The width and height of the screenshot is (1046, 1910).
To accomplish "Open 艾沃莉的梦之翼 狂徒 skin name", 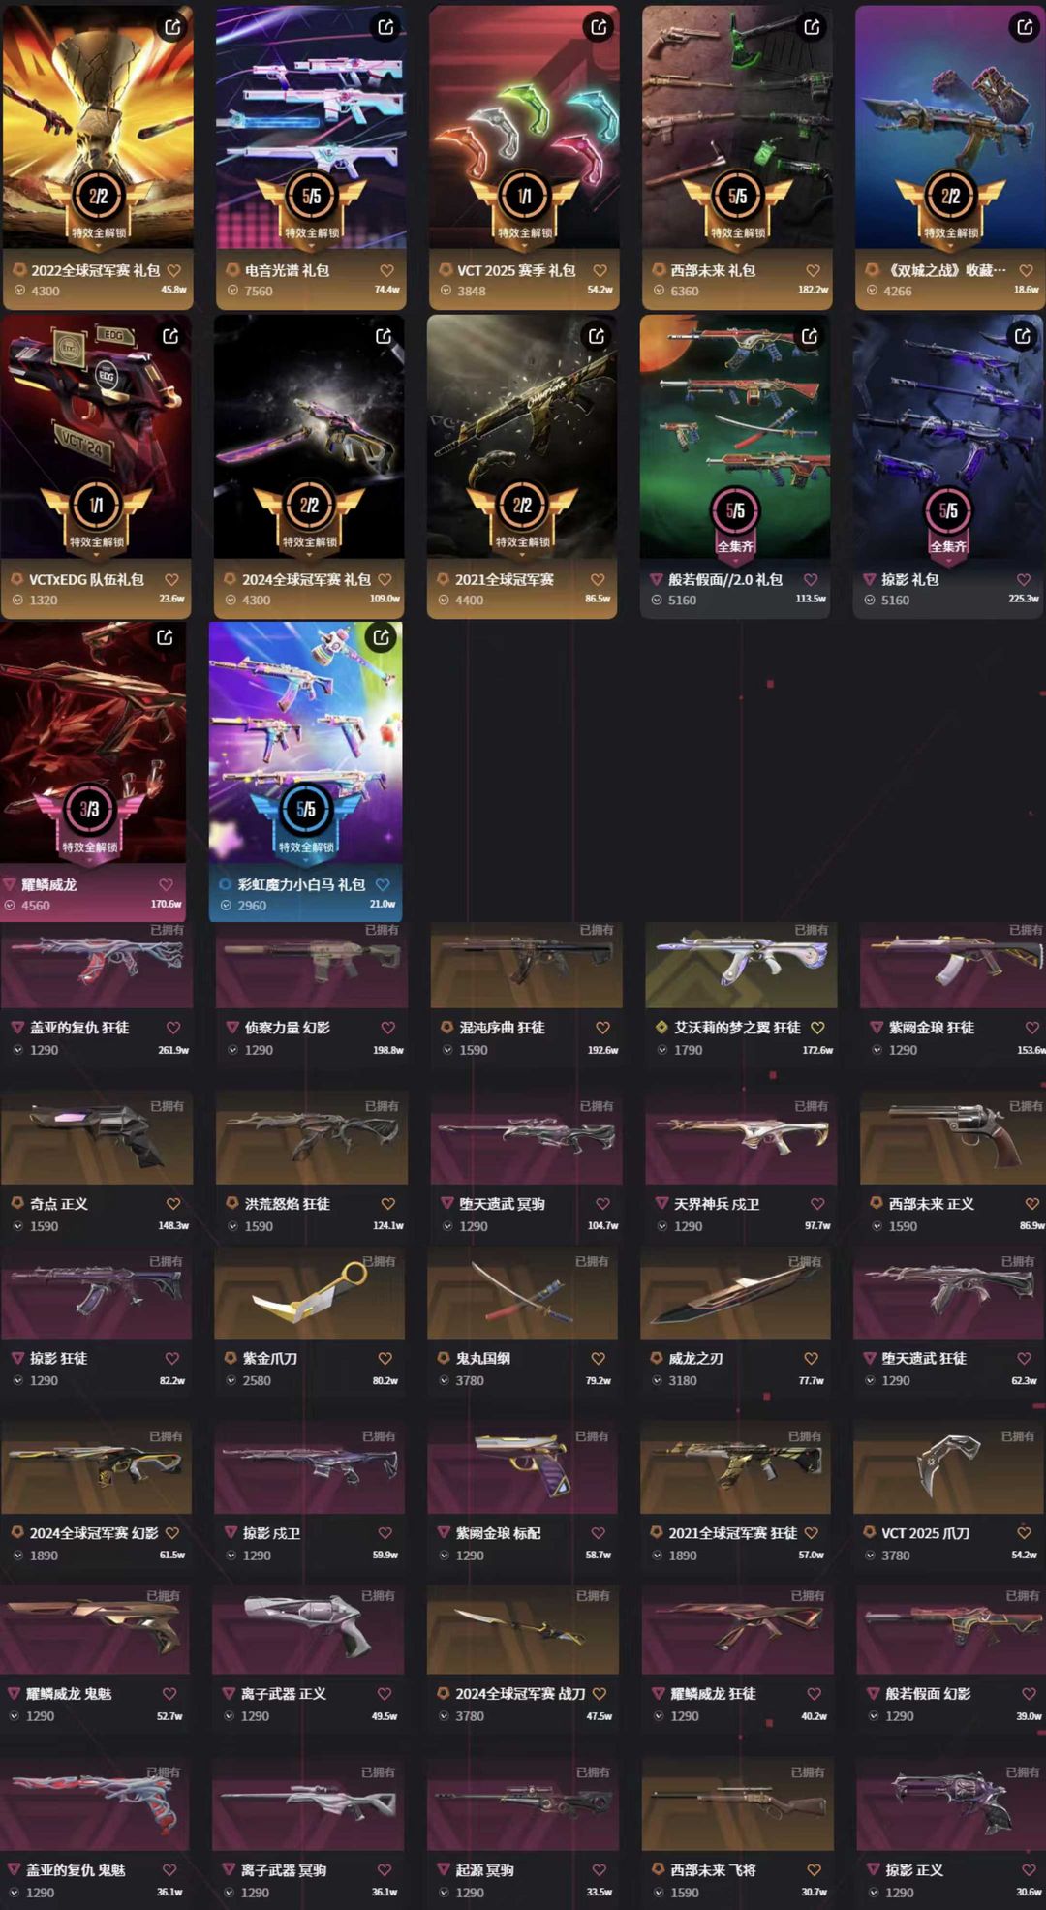I will tap(737, 1028).
